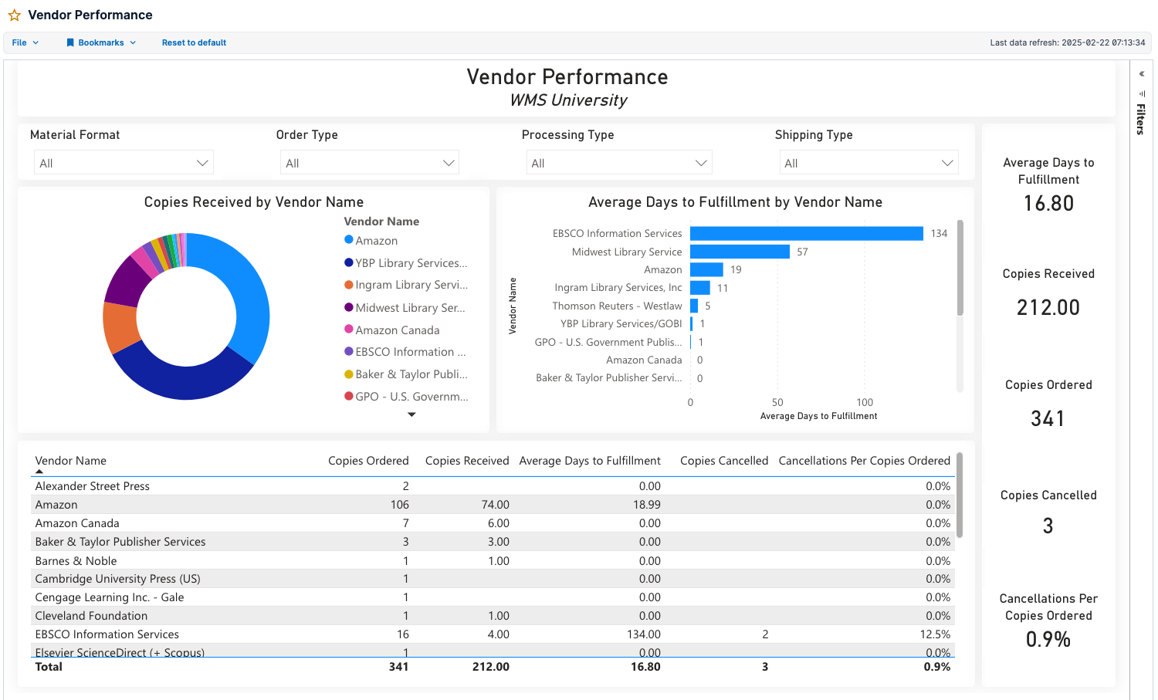Sort by the Copies Ordered column header
The height and width of the screenshot is (700, 1158).
point(369,460)
